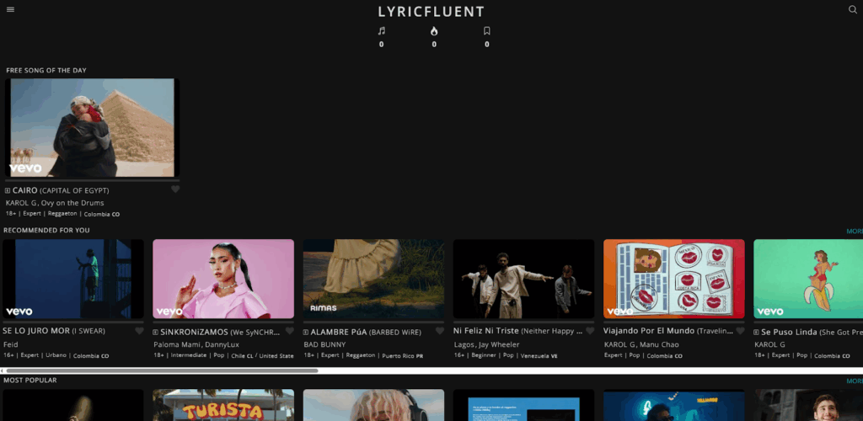Go to the LYRICFLUENT home logo

click(x=431, y=12)
